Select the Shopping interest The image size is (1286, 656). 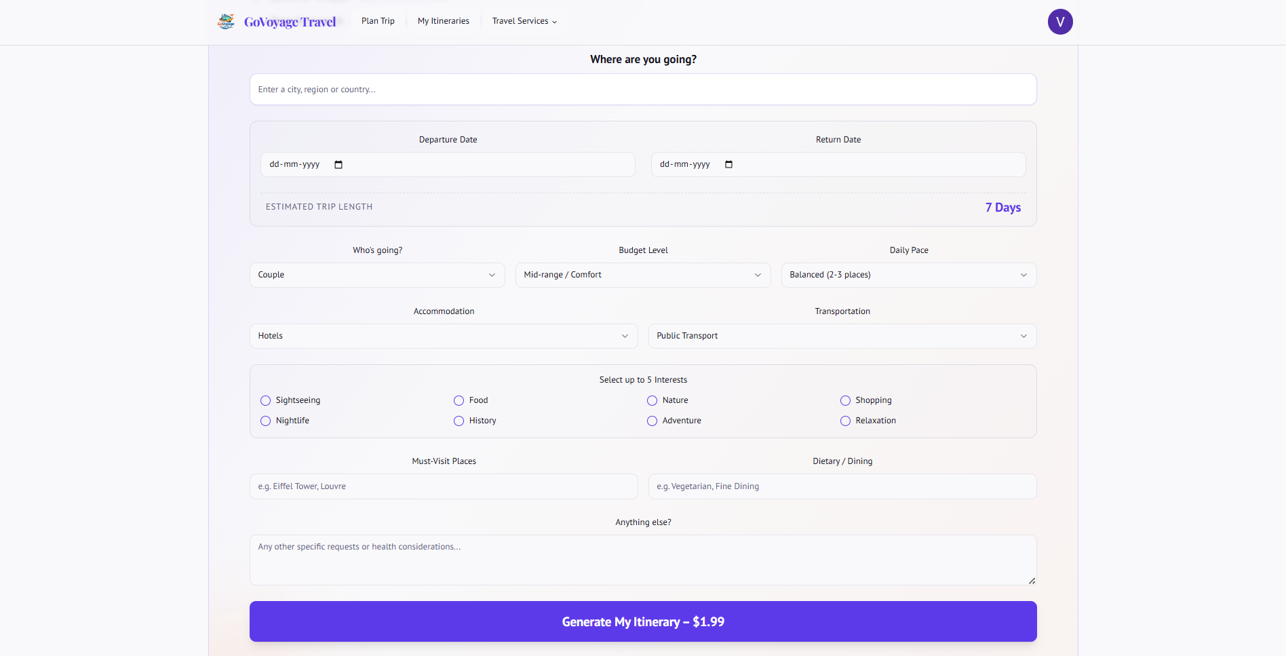846,401
